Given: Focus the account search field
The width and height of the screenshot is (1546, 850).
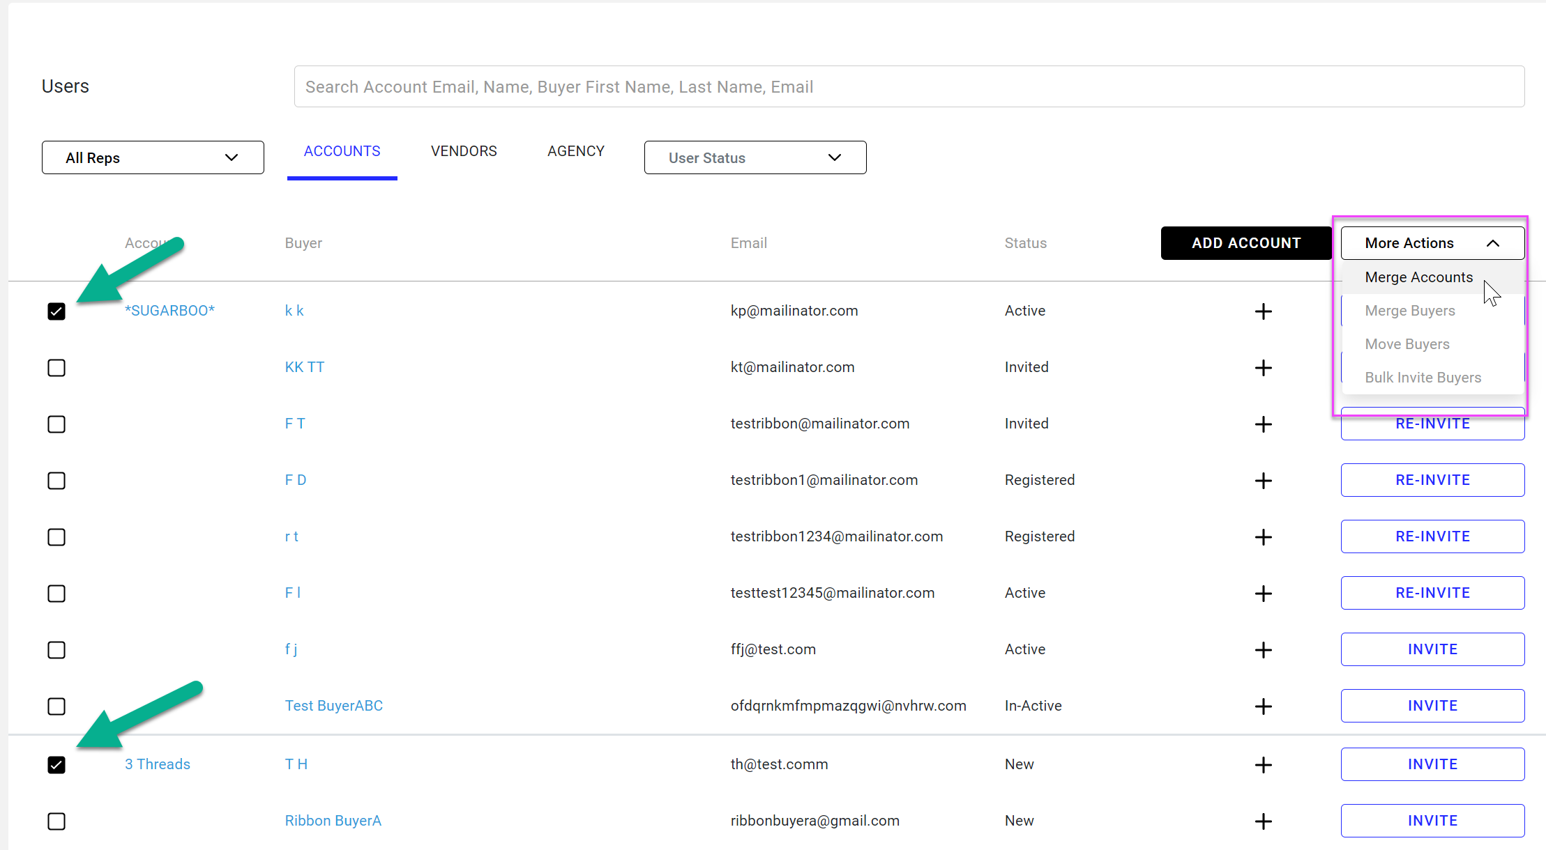Looking at the screenshot, I should pyautogui.click(x=909, y=87).
